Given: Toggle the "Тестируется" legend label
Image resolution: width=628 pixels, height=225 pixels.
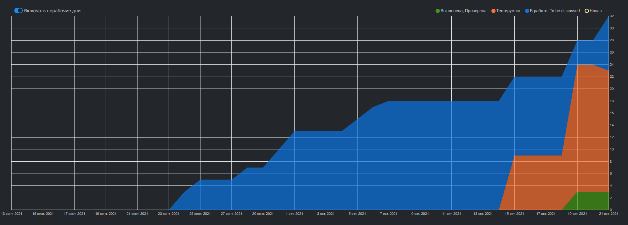Looking at the screenshot, I should tap(508, 11).
